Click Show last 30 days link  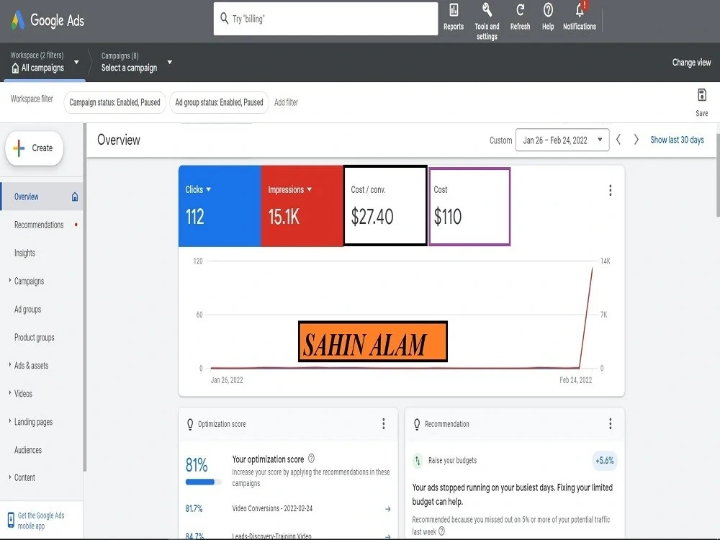click(677, 140)
